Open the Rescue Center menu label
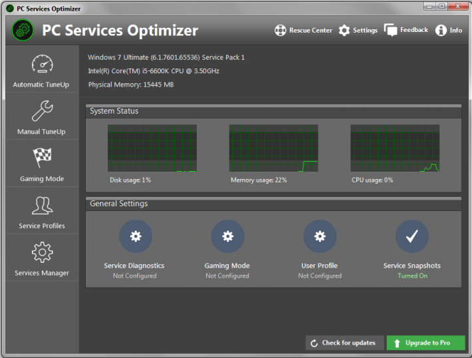Screen dimensions: 472x358 [310, 31]
